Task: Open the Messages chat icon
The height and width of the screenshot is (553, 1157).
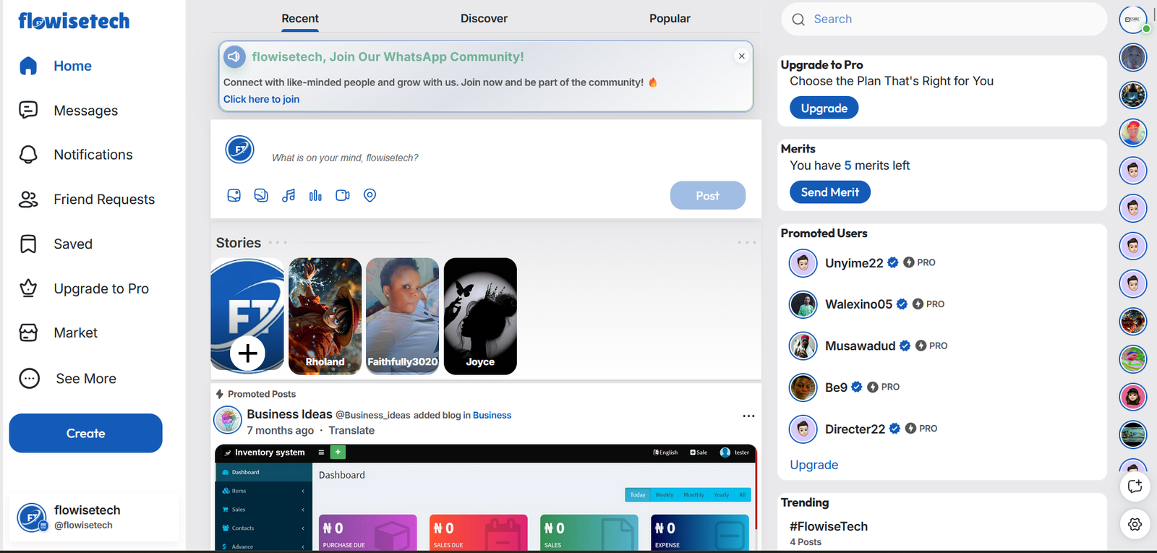Action: coord(28,110)
